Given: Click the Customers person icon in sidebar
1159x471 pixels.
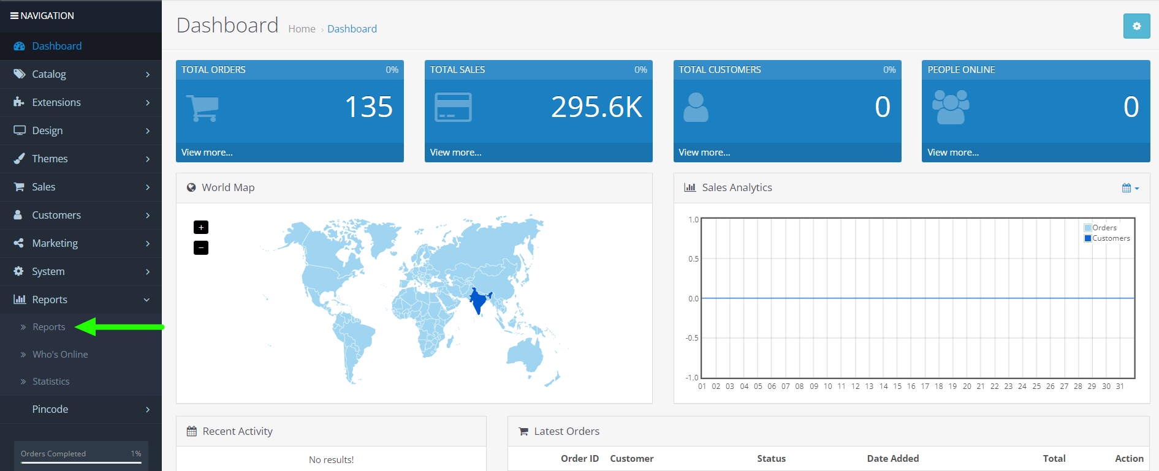Looking at the screenshot, I should pyautogui.click(x=18, y=215).
